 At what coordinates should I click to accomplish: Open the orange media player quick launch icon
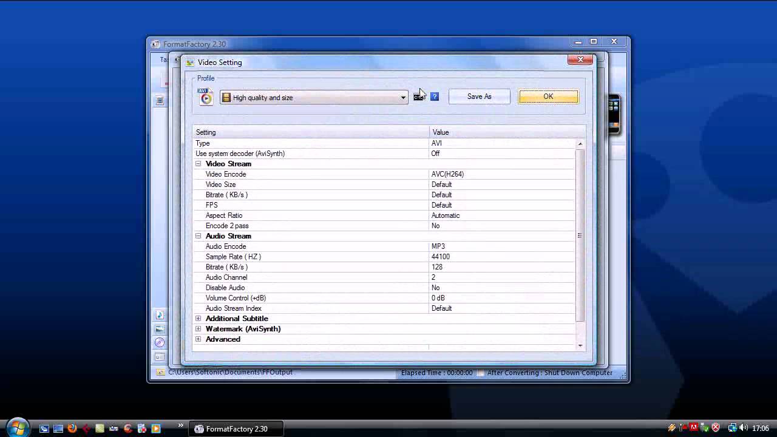coord(156,429)
